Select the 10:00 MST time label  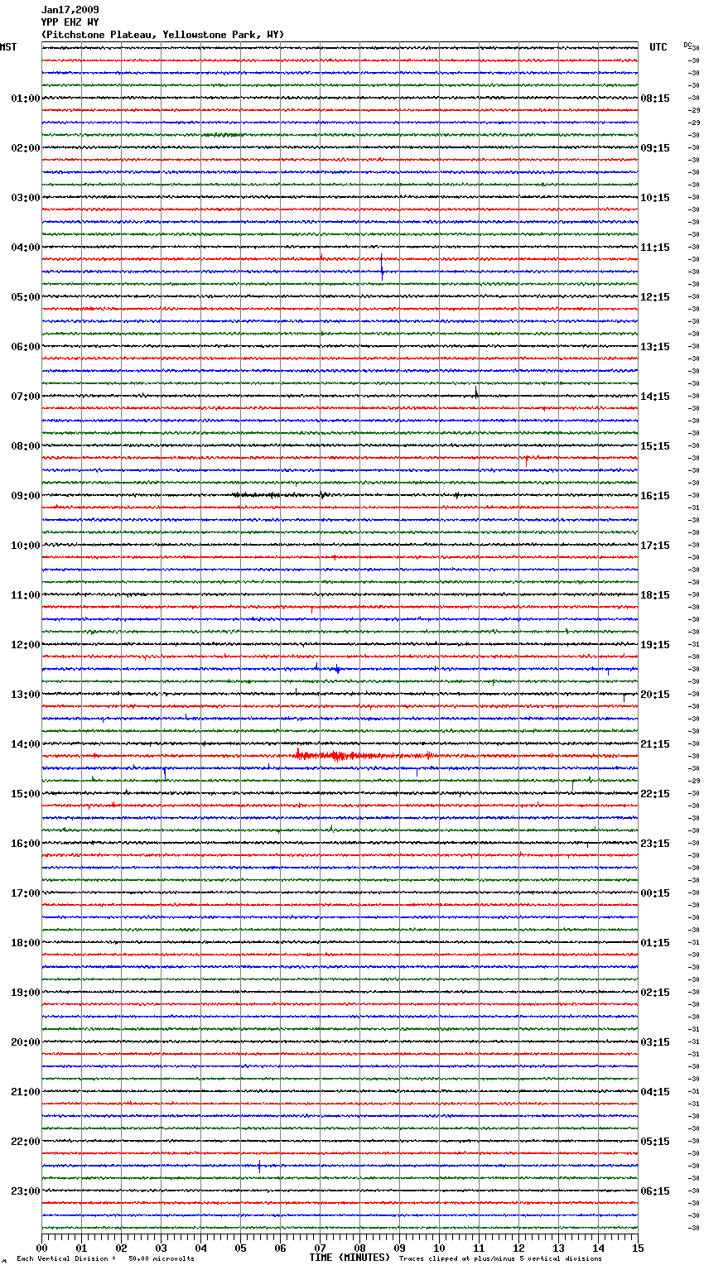[26, 546]
